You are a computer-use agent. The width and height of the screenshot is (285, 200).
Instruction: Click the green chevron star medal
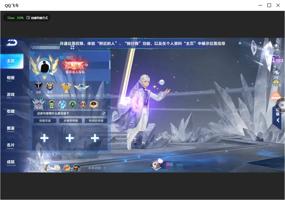pyautogui.click(x=52, y=104)
